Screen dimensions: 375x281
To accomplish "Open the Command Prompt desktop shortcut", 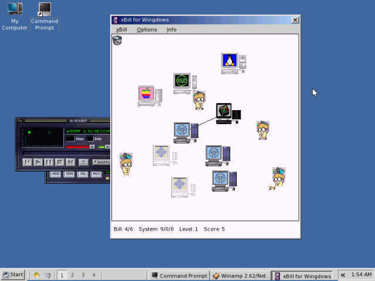I will (45, 16).
